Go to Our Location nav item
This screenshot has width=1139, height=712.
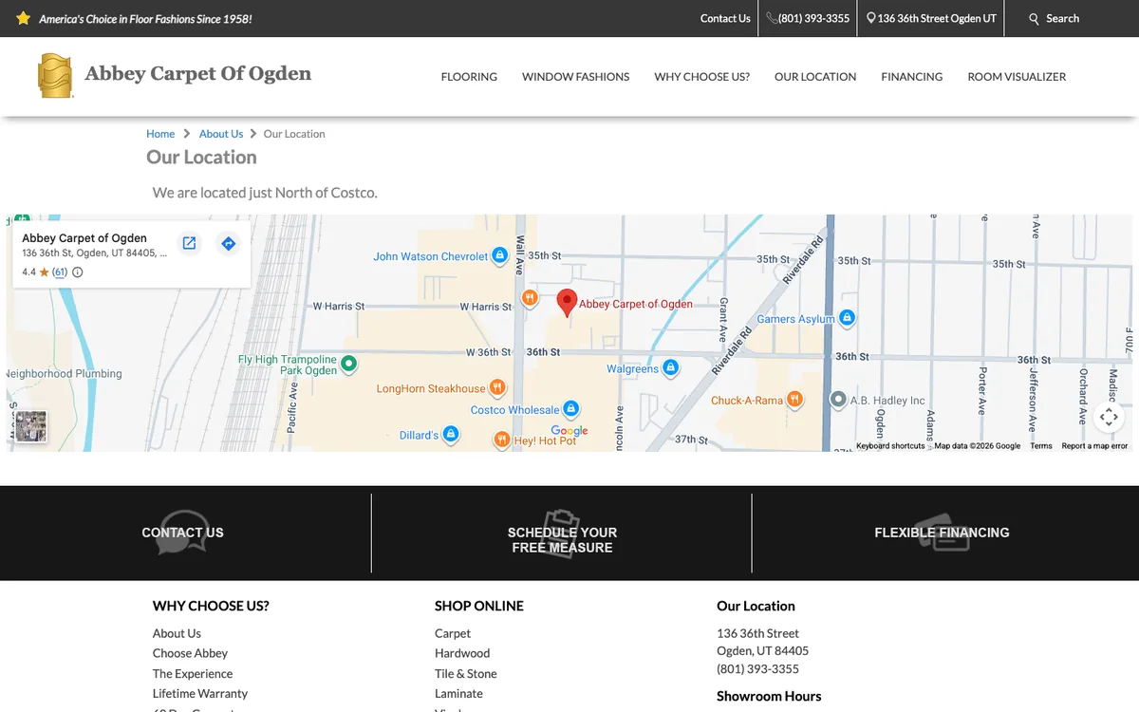(815, 77)
